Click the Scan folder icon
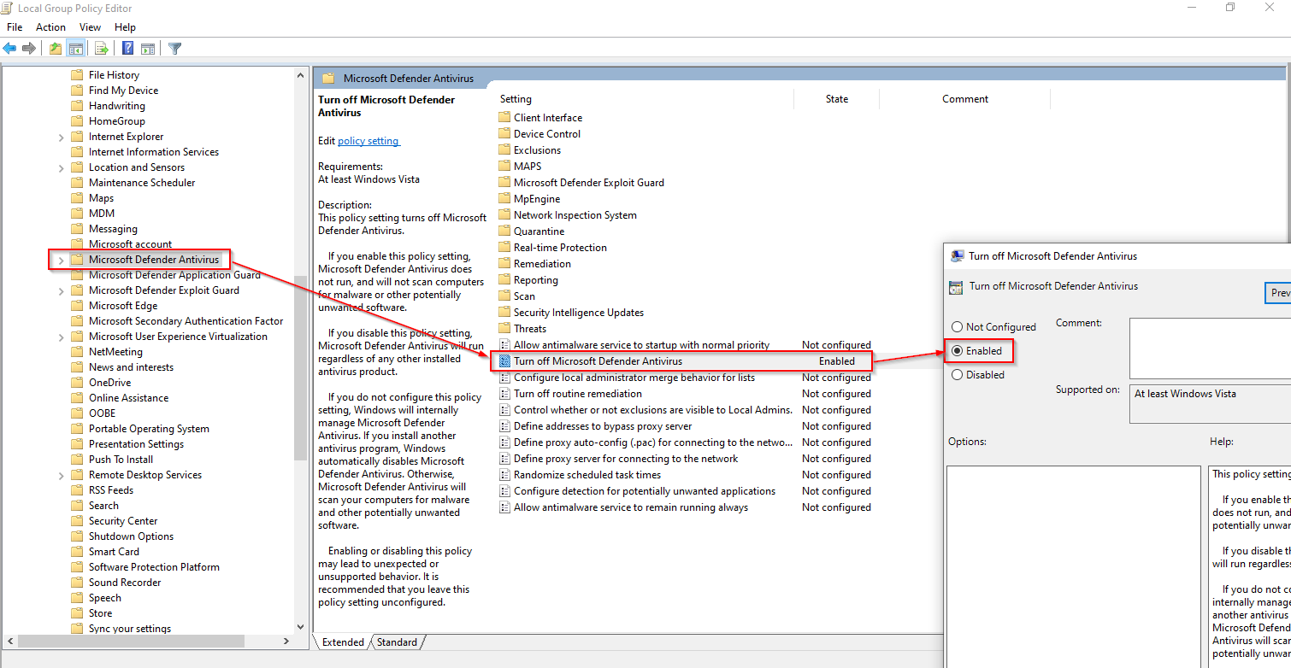 click(x=504, y=296)
